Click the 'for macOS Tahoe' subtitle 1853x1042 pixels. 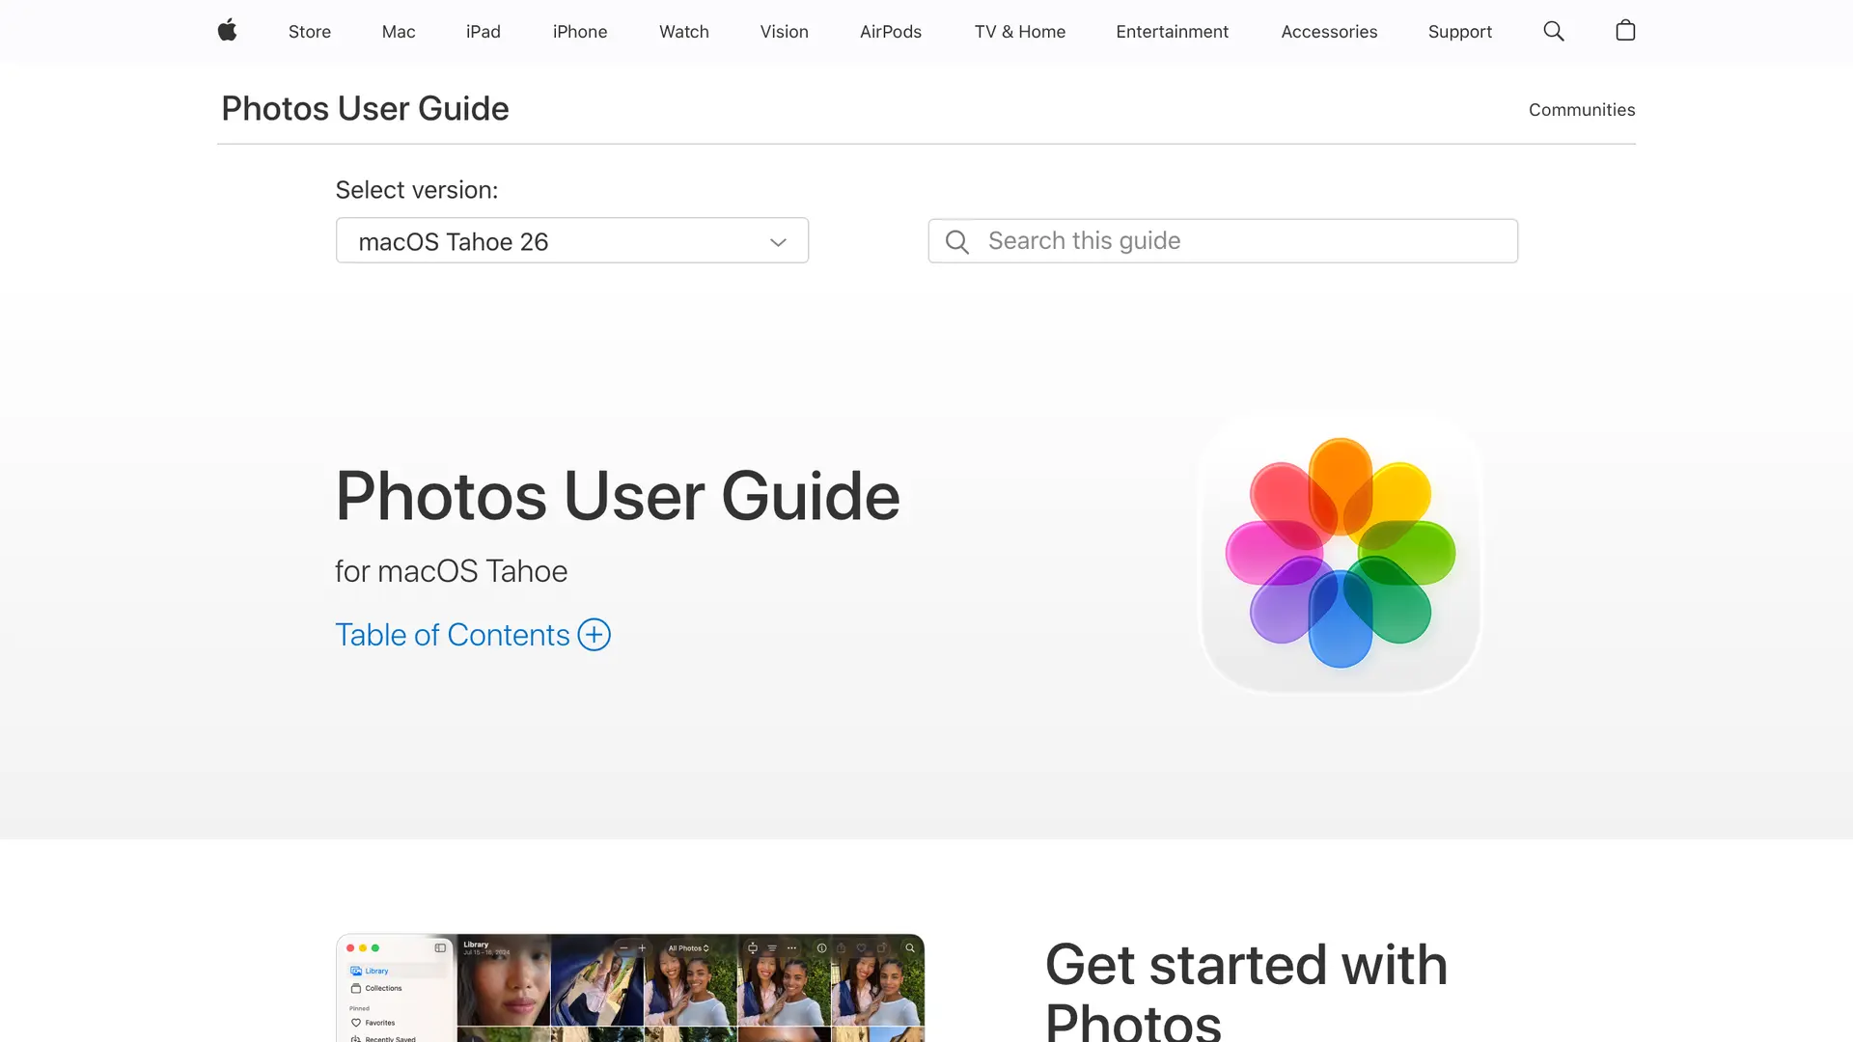452,571
